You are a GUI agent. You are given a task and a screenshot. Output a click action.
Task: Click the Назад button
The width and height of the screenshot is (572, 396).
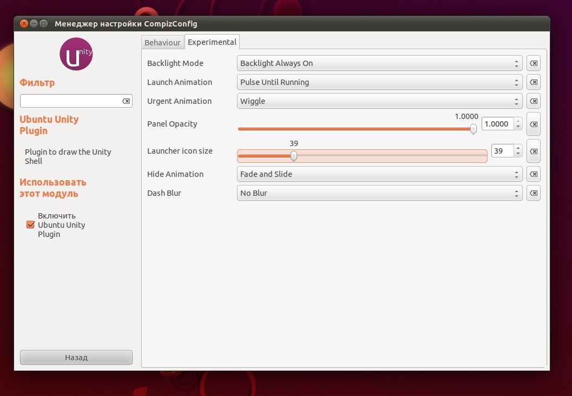[x=76, y=358]
